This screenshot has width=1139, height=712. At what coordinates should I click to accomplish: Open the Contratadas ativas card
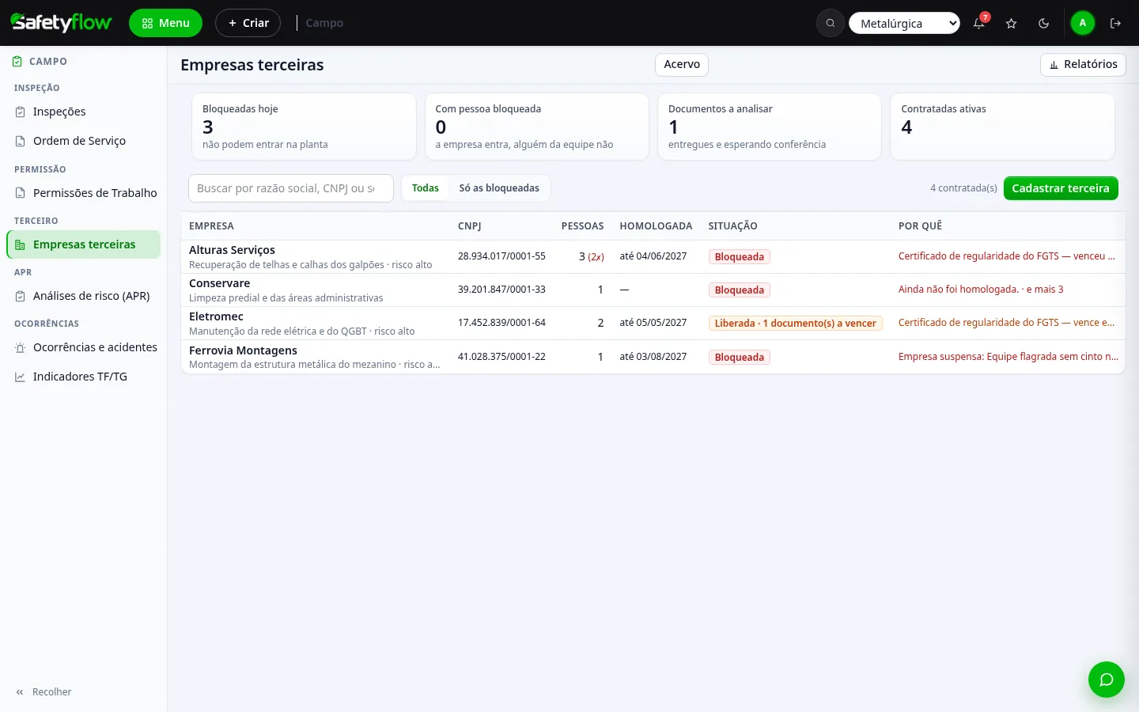point(1002,127)
